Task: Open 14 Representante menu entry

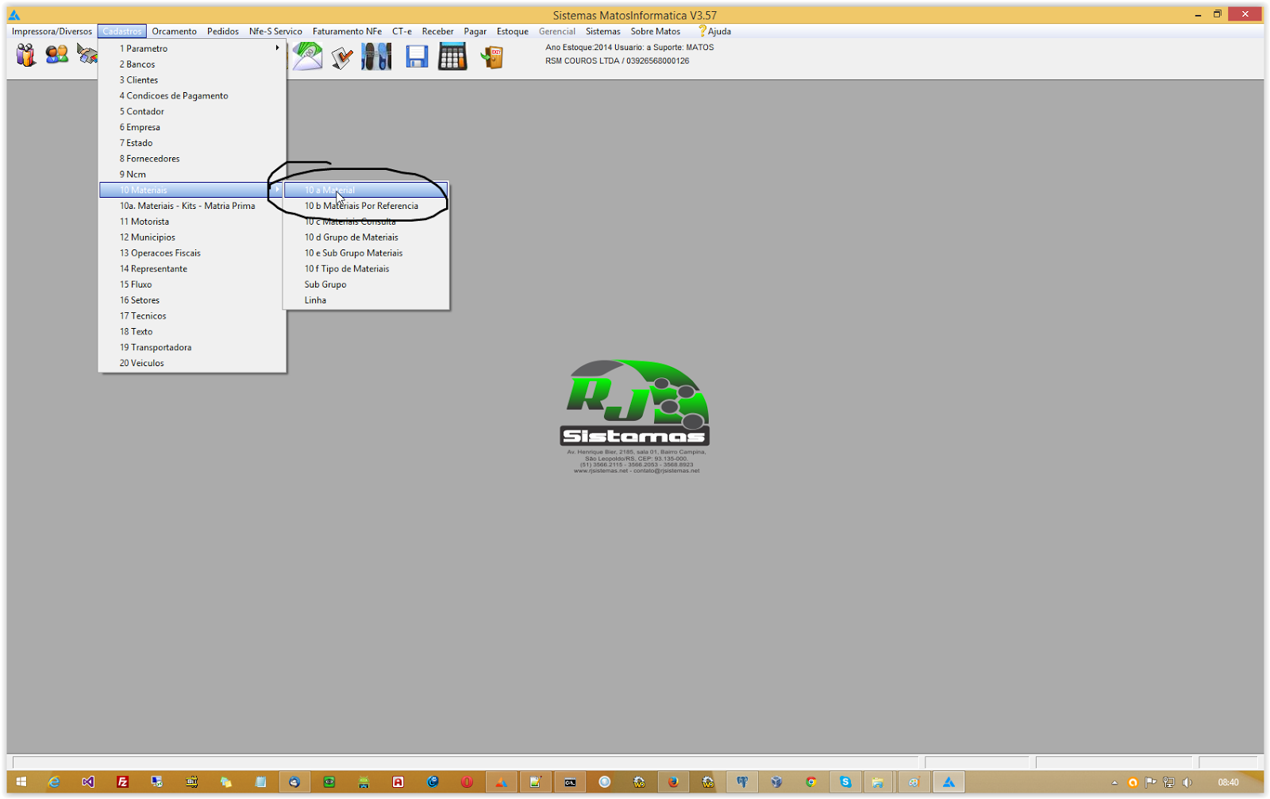Action: point(191,269)
